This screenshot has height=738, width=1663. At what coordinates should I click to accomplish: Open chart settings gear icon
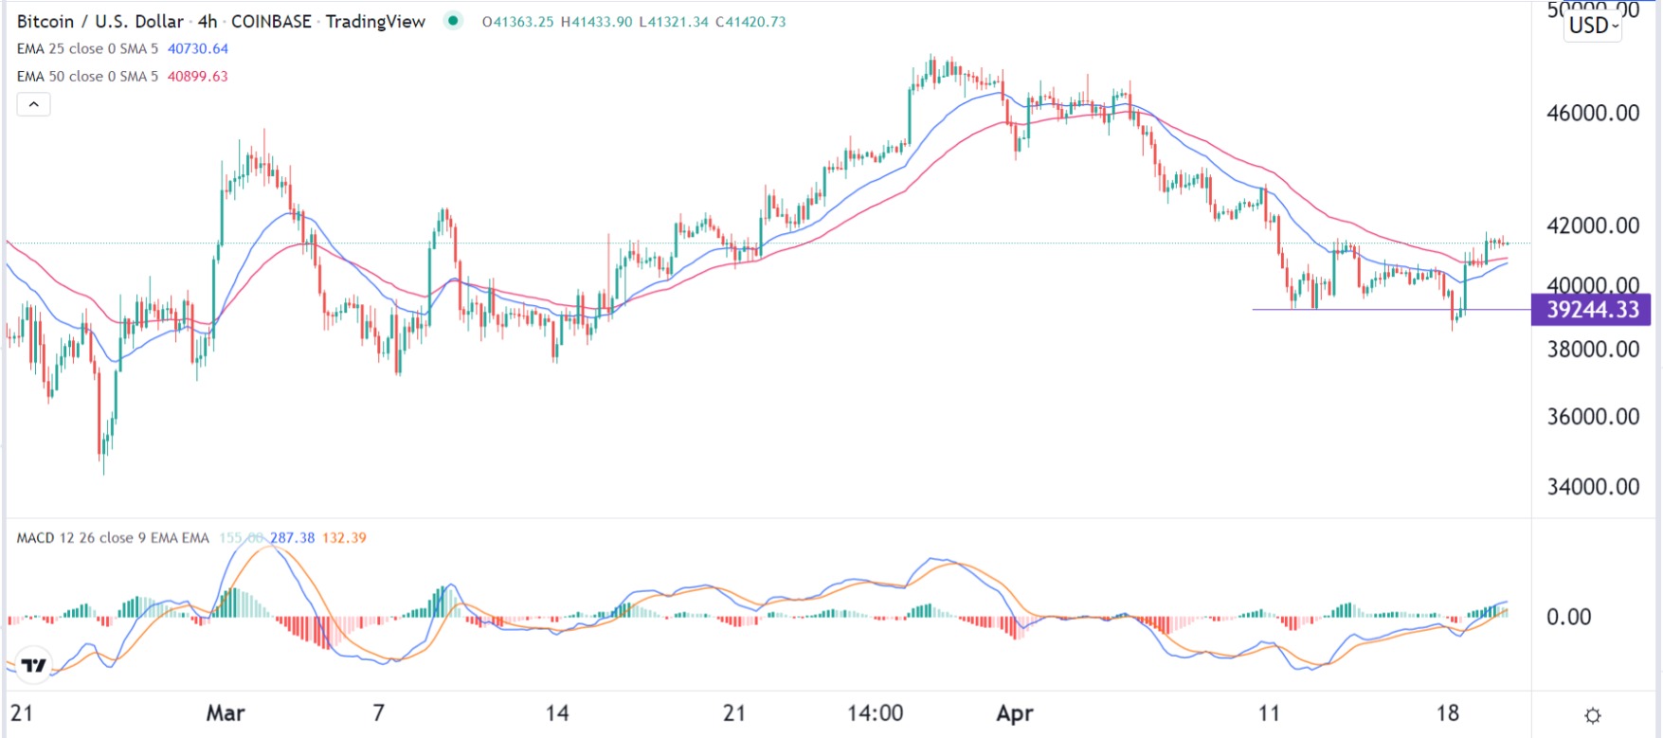pos(1593,715)
